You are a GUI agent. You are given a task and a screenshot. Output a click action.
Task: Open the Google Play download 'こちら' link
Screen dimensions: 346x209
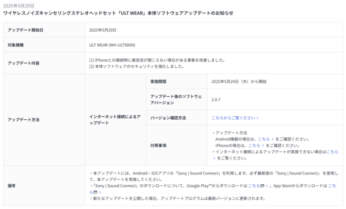click(254, 185)
